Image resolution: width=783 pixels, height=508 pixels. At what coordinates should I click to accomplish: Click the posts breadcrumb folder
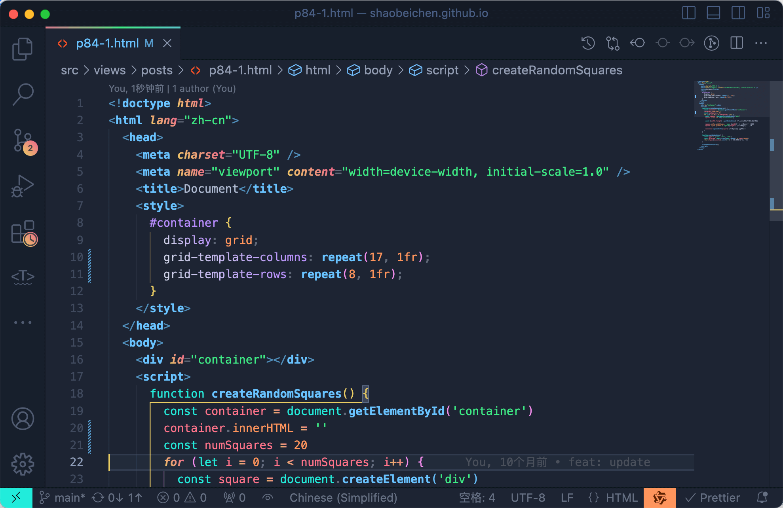tap(157, 70)
